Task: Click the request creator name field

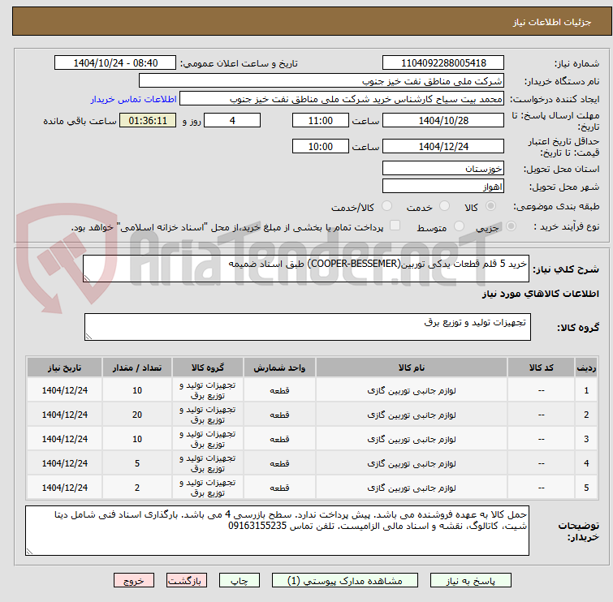Action: pos(342,99)
